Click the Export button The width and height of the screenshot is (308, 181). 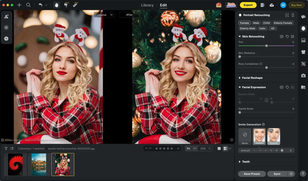point(248,5)
